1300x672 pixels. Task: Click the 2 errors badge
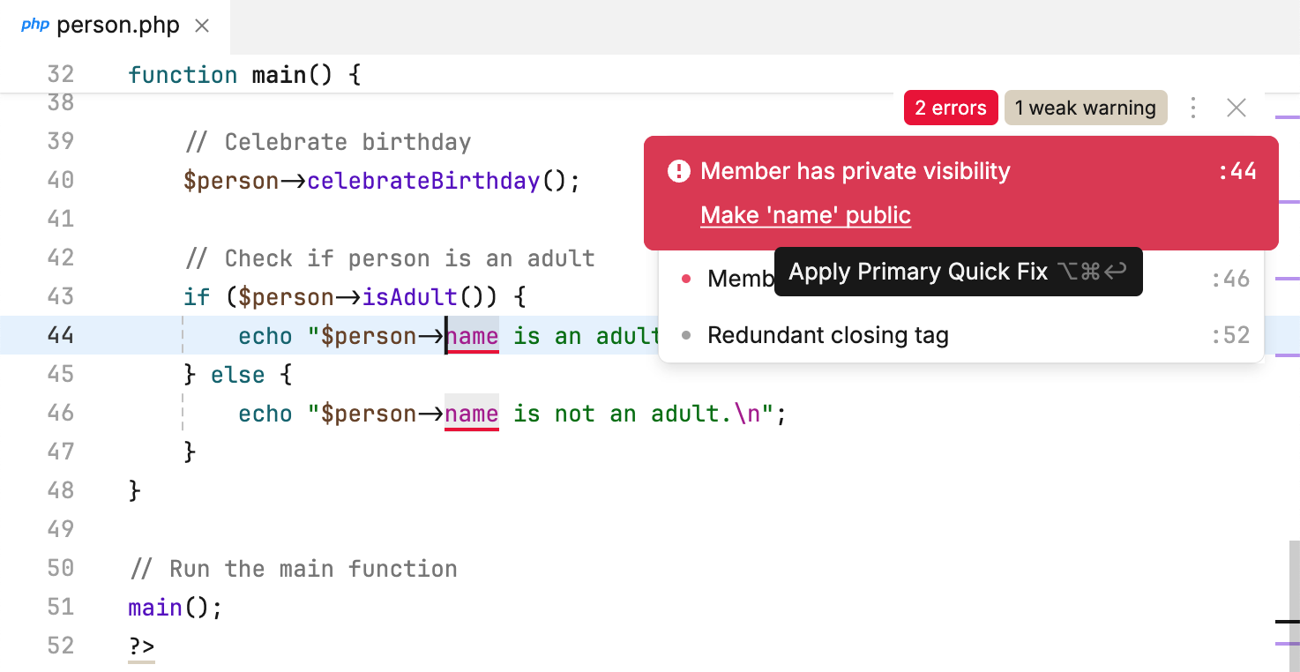(x=950, y=108)
